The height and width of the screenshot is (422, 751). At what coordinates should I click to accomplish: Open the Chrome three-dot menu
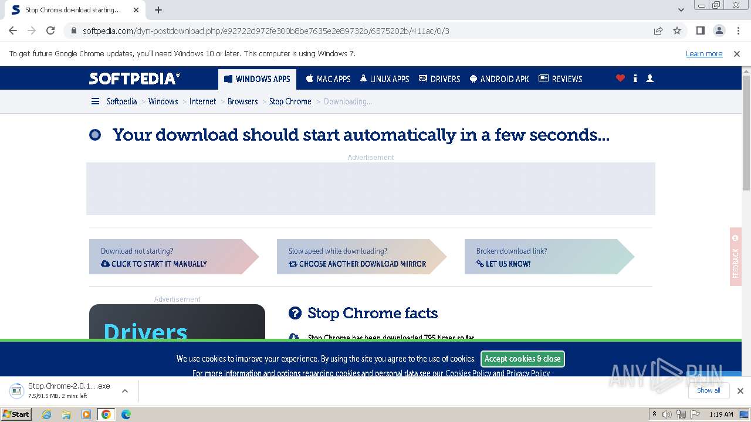738,30
